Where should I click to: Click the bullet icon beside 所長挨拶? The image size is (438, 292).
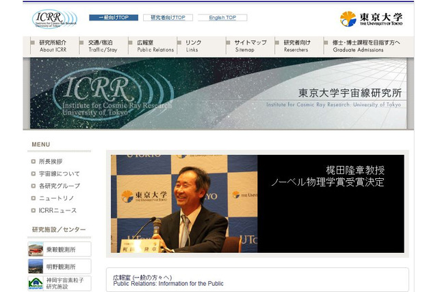pos(34,161)
